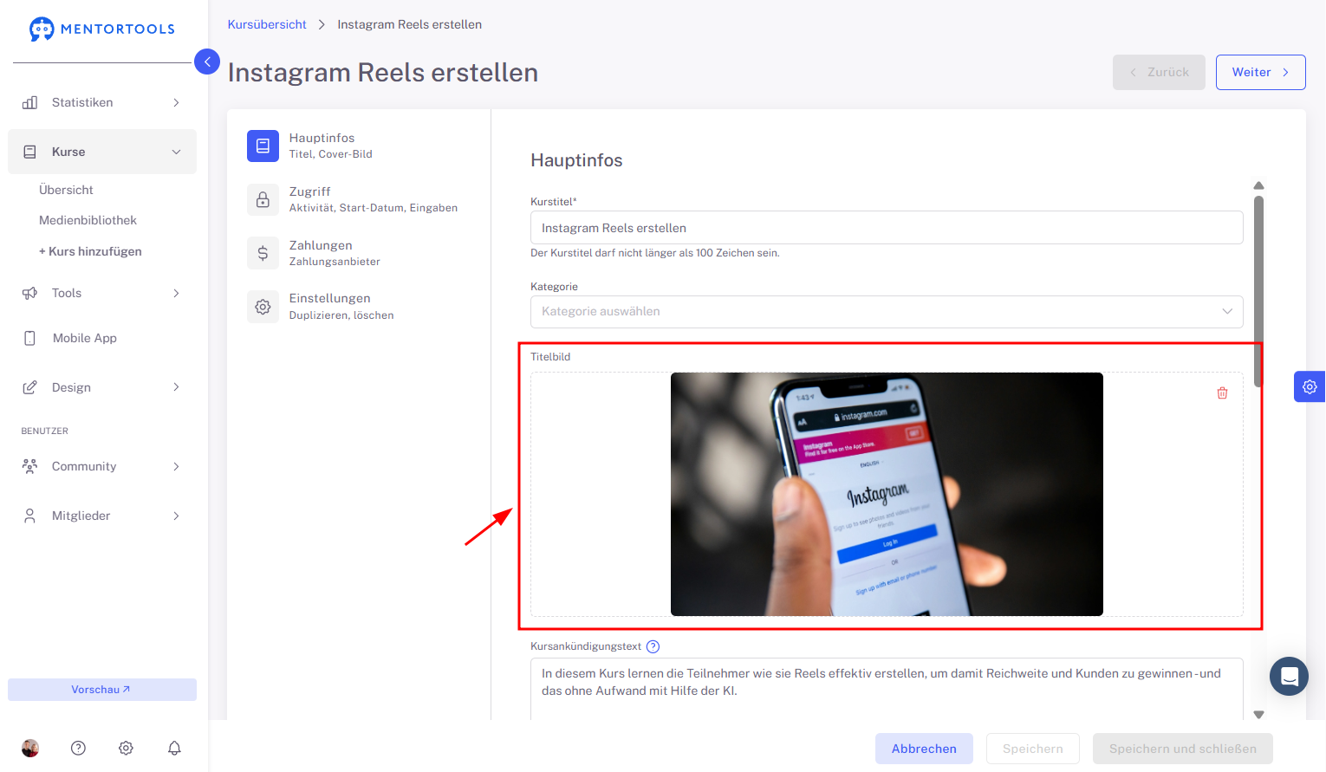Expand the Community sidebar menu
The width and height of the screenshot is (1326, 772).
102,466
